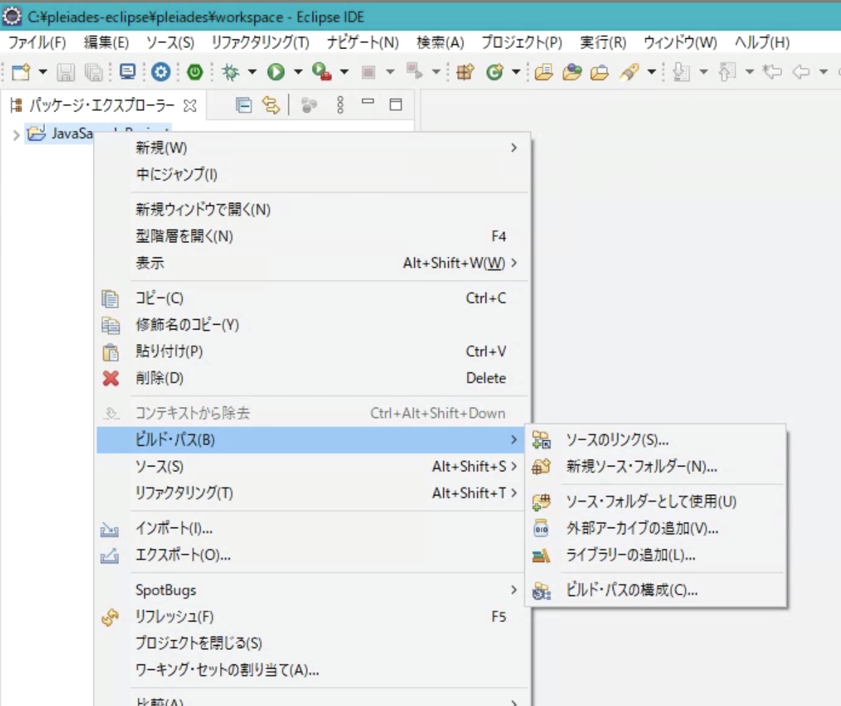
Task: Open 表示 submenu in context menu
Action: [x=312, y=263]
